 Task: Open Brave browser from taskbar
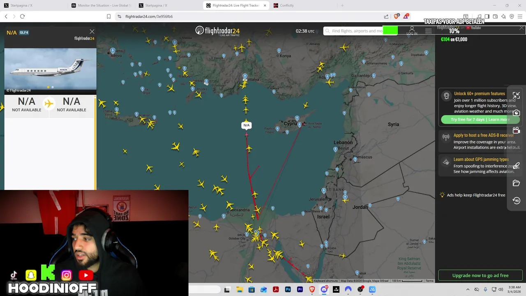point(312,289)
